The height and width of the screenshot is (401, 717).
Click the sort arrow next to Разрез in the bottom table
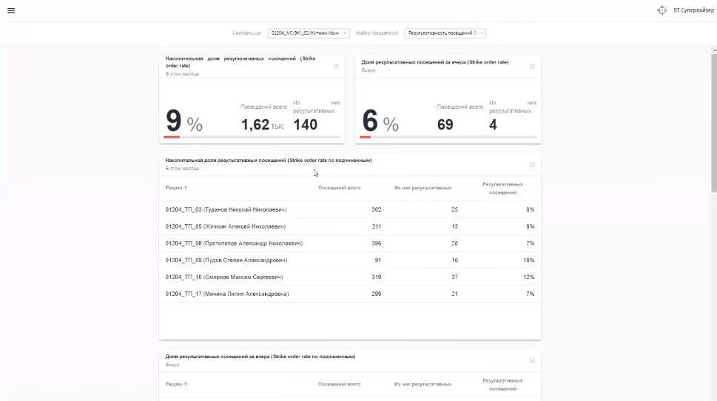(x=185, y=384)
